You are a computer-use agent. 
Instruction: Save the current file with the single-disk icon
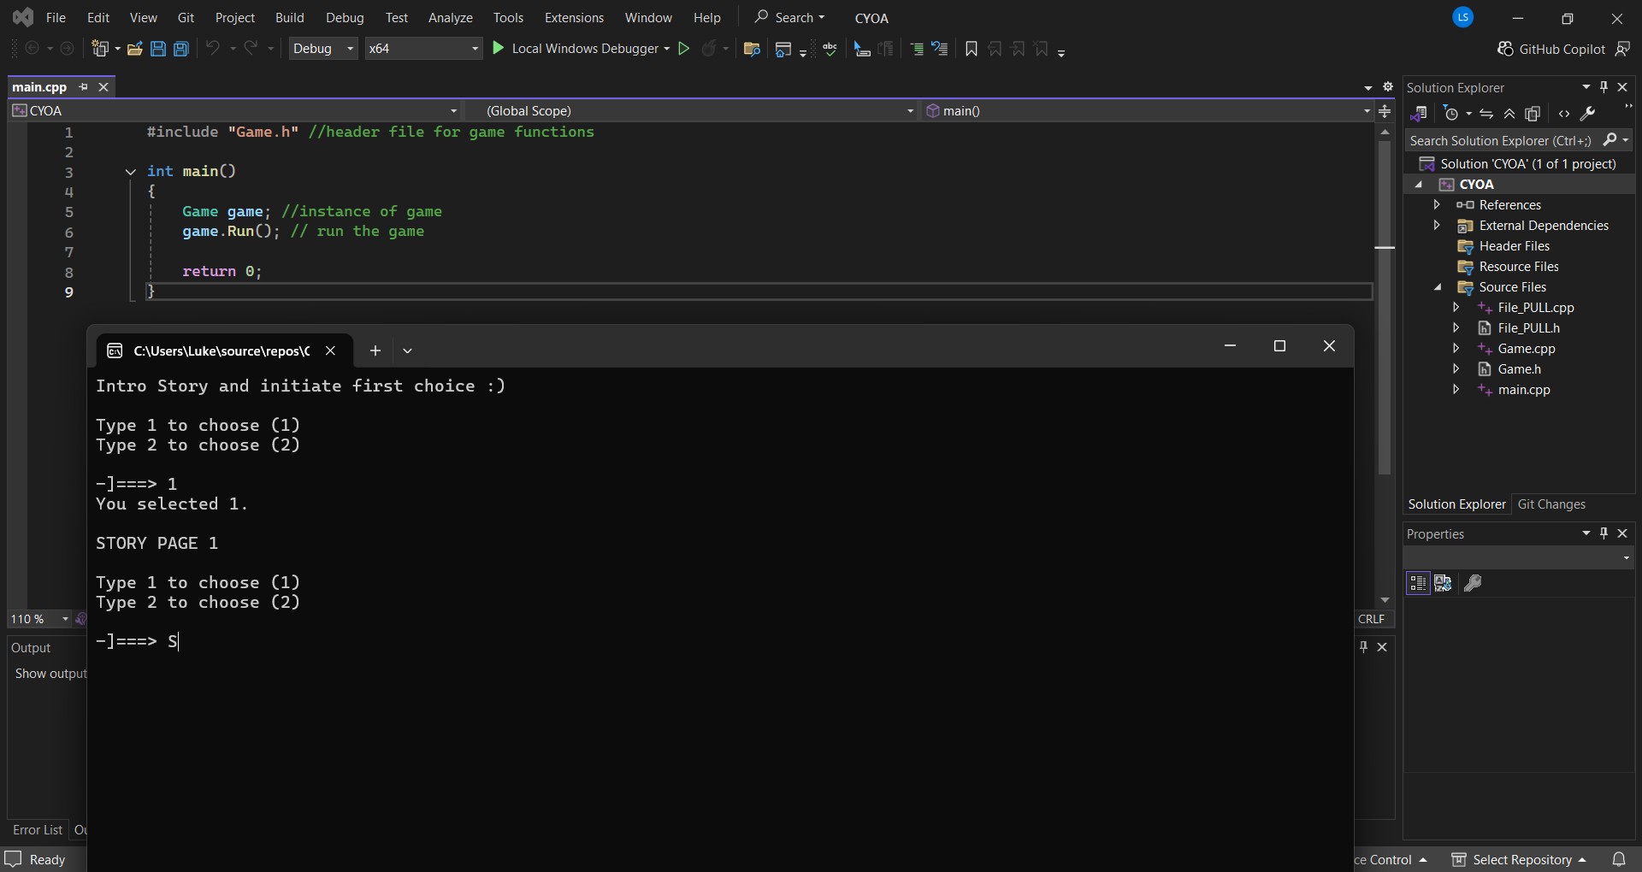[158, 49]
